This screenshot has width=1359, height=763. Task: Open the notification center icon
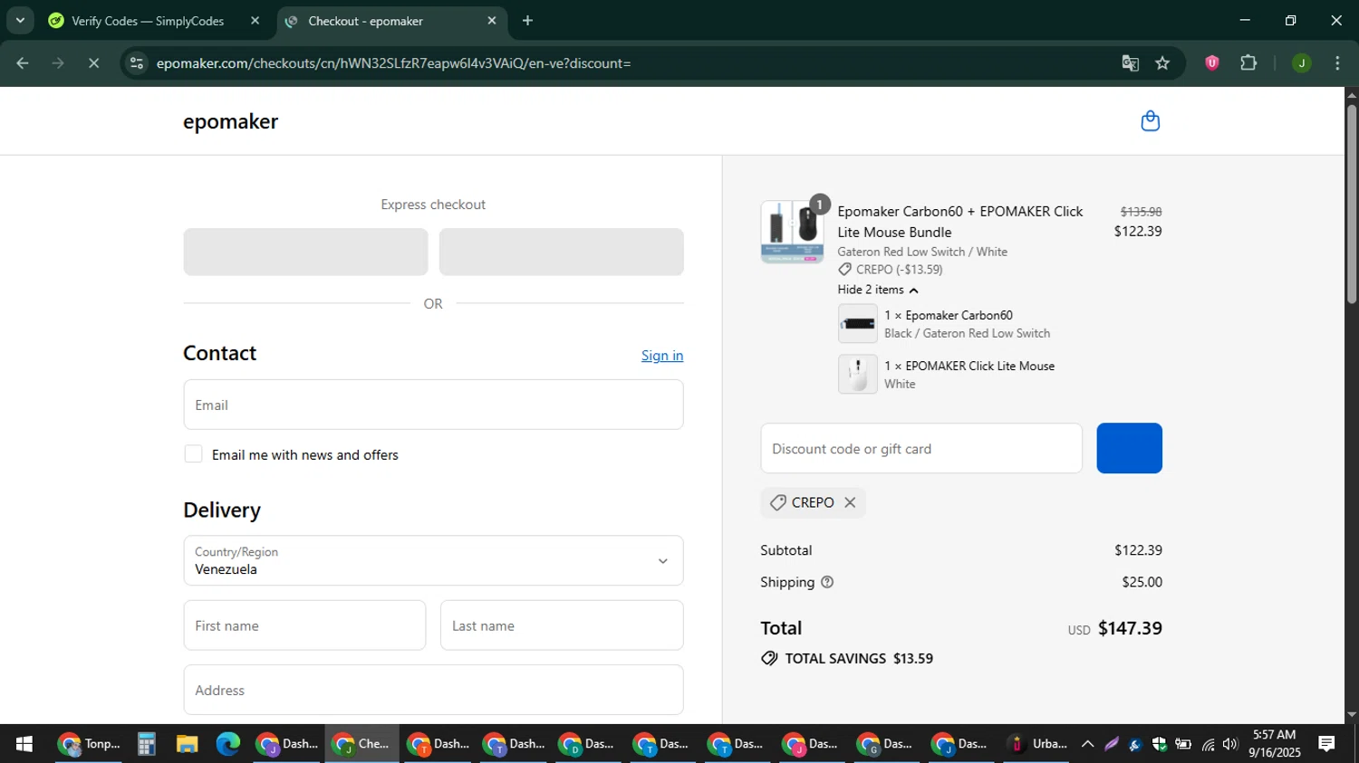point(1327,744)
